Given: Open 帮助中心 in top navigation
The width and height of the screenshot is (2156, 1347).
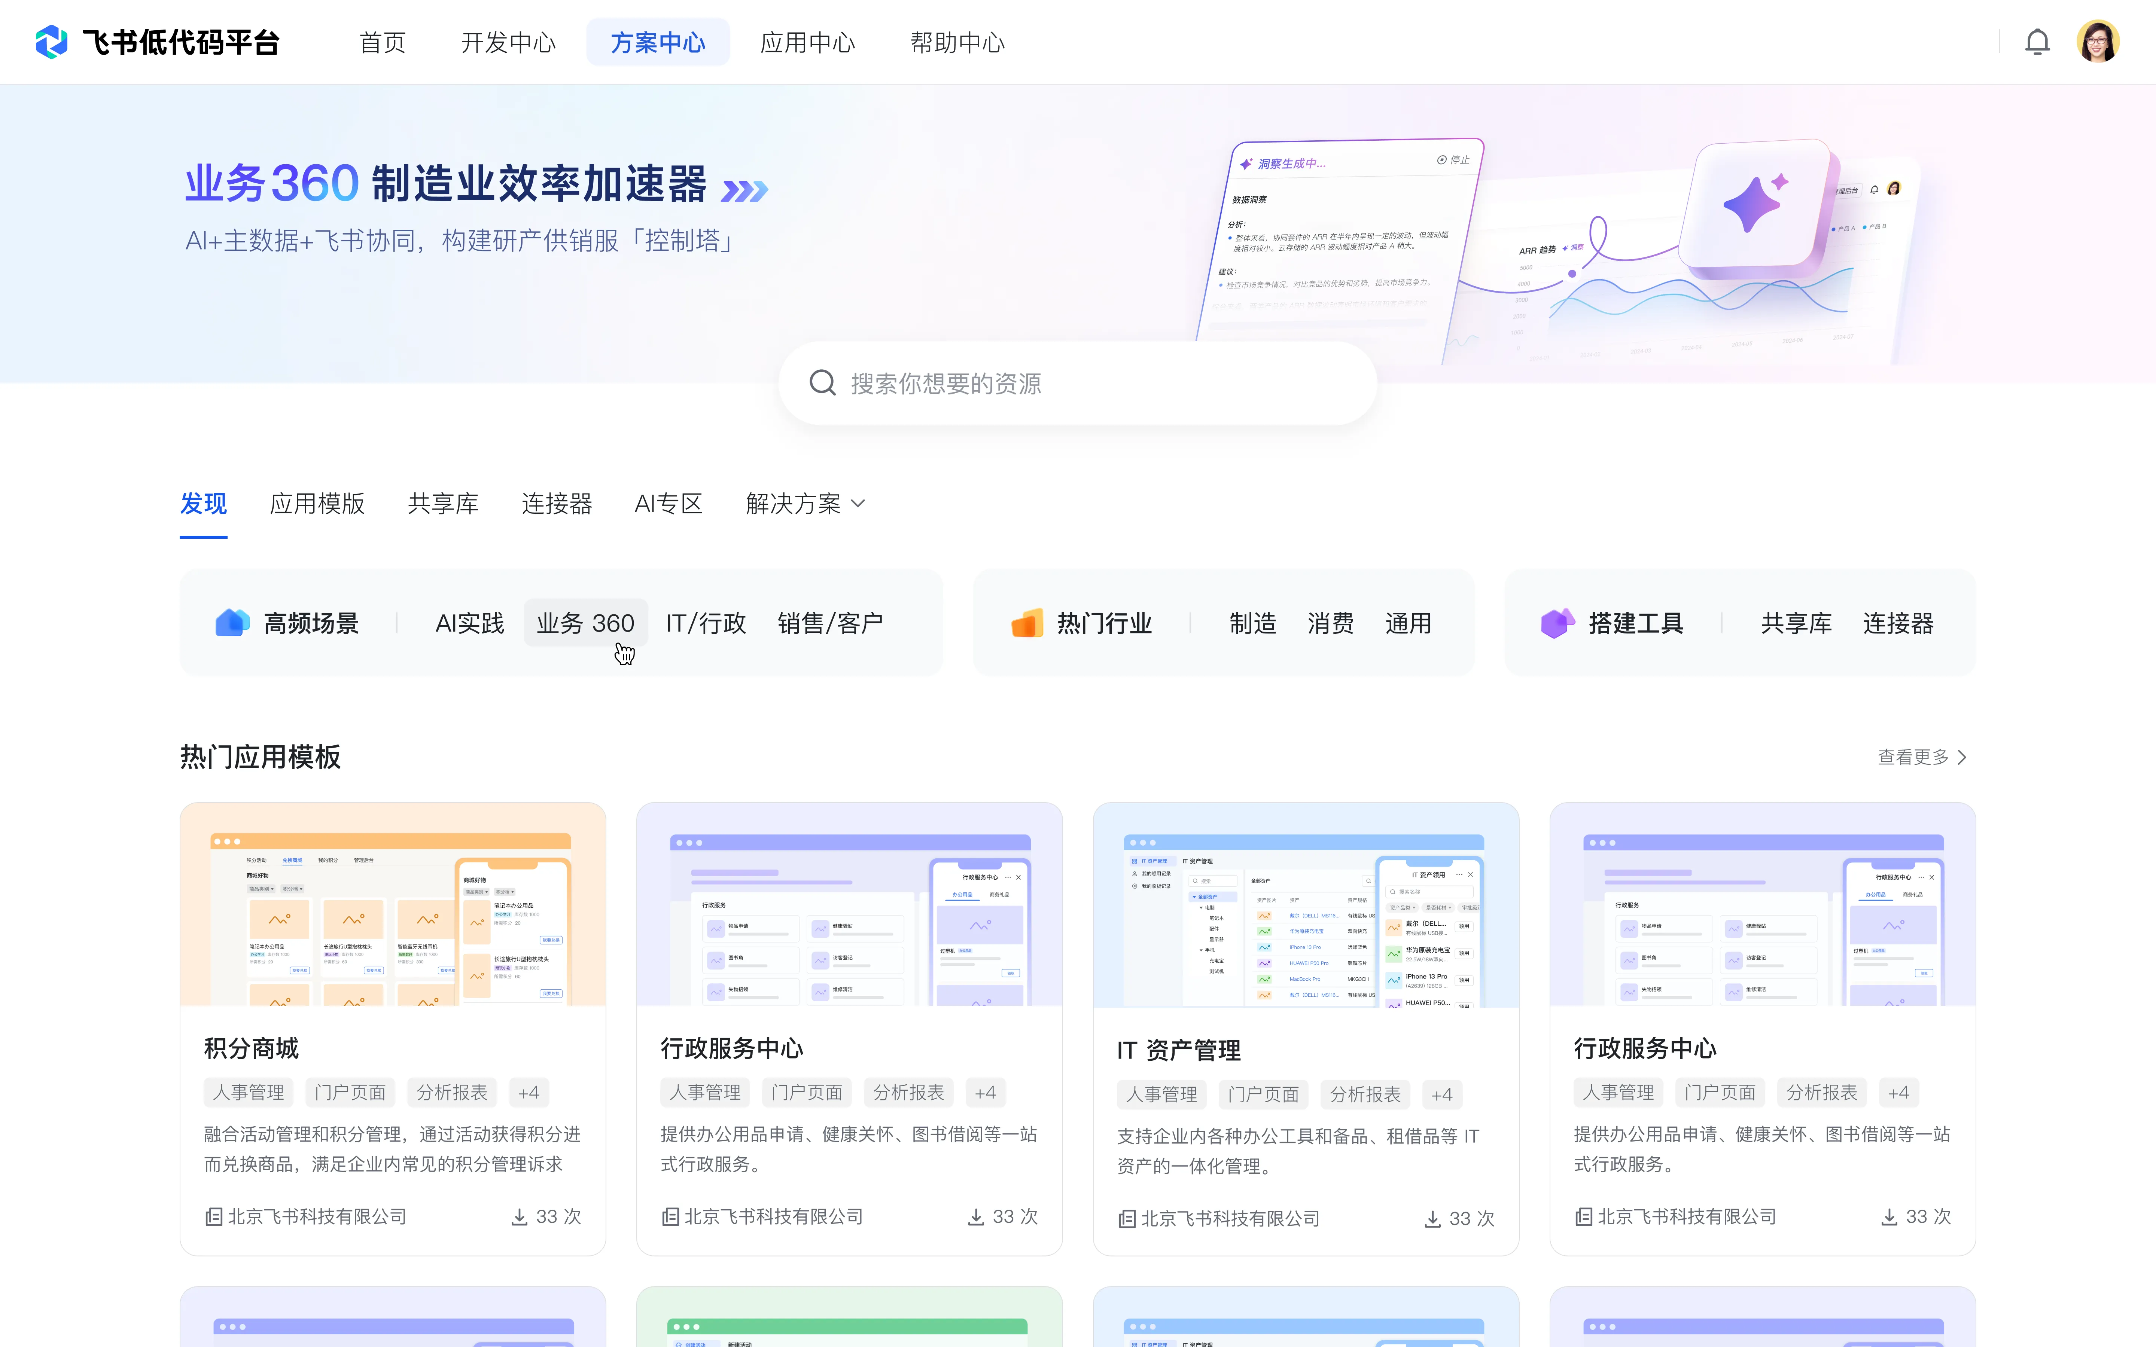Looking at the screenshot, I should tap(958, 42).
